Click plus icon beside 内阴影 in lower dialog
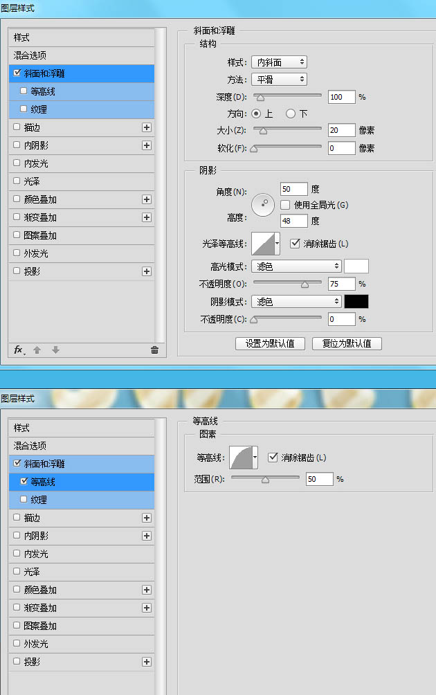The image size is (436, 695). [147, 536]
